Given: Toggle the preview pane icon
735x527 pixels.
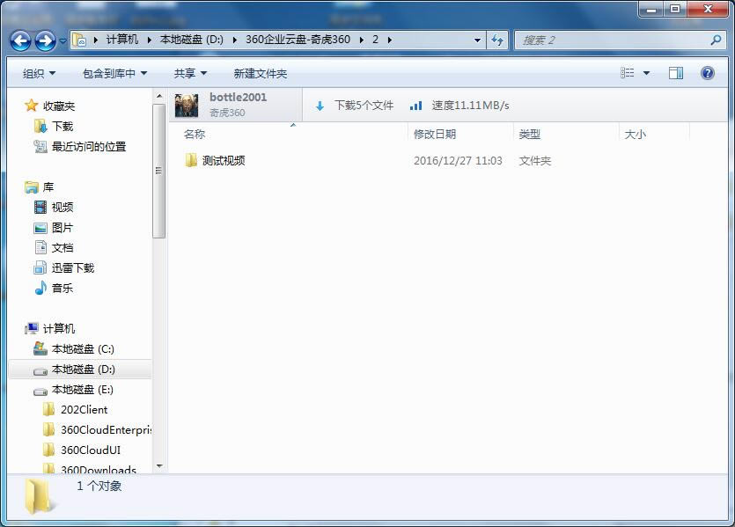Looking at the screenshot, I should (x=676, y=73).
